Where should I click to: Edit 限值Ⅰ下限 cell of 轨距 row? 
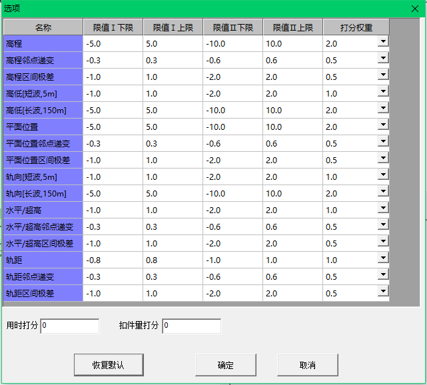click(113, 260)
